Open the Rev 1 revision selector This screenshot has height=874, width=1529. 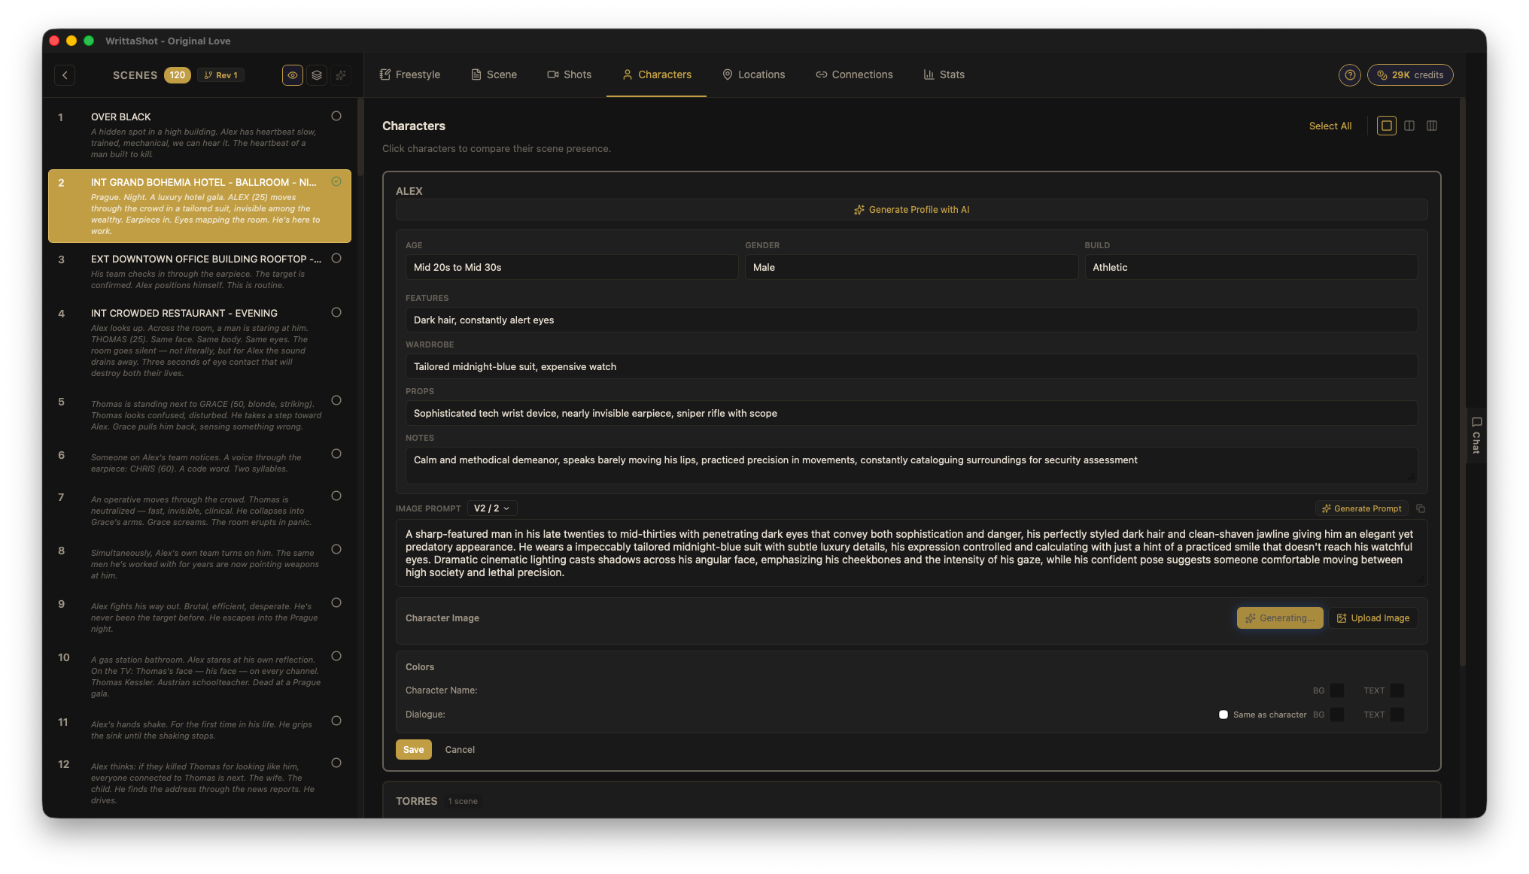(220, 74)
